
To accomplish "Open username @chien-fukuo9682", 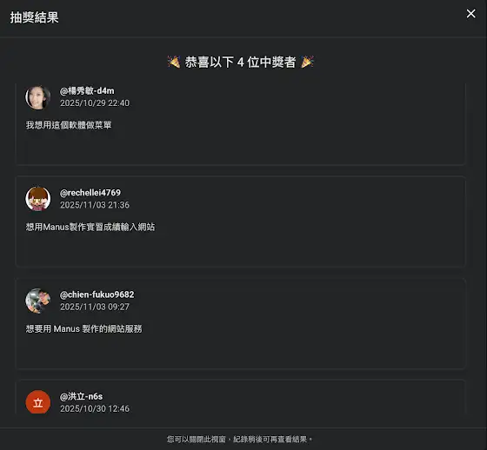I will tap(97, 294).
